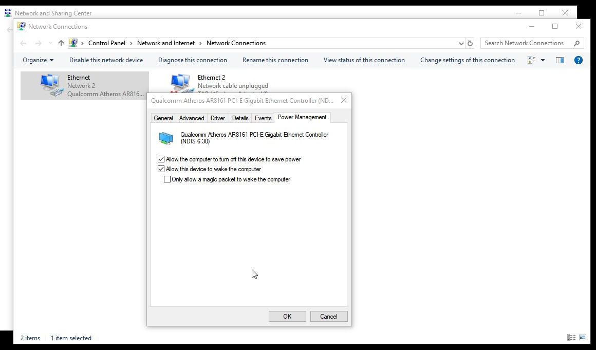Click the OK button

coord(287,317)
